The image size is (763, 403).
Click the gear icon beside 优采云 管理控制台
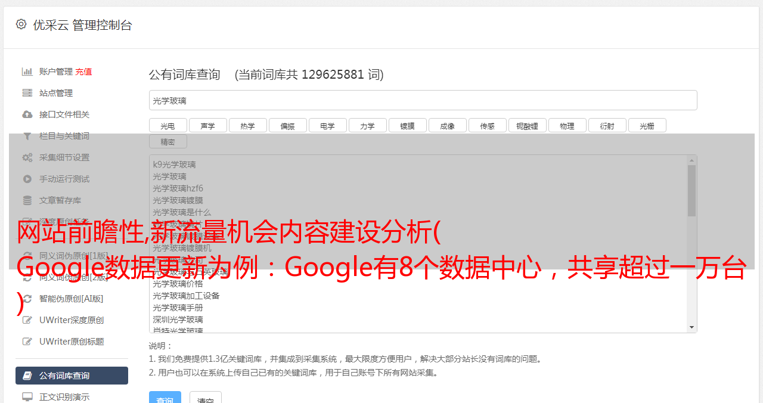click(21, 24)
